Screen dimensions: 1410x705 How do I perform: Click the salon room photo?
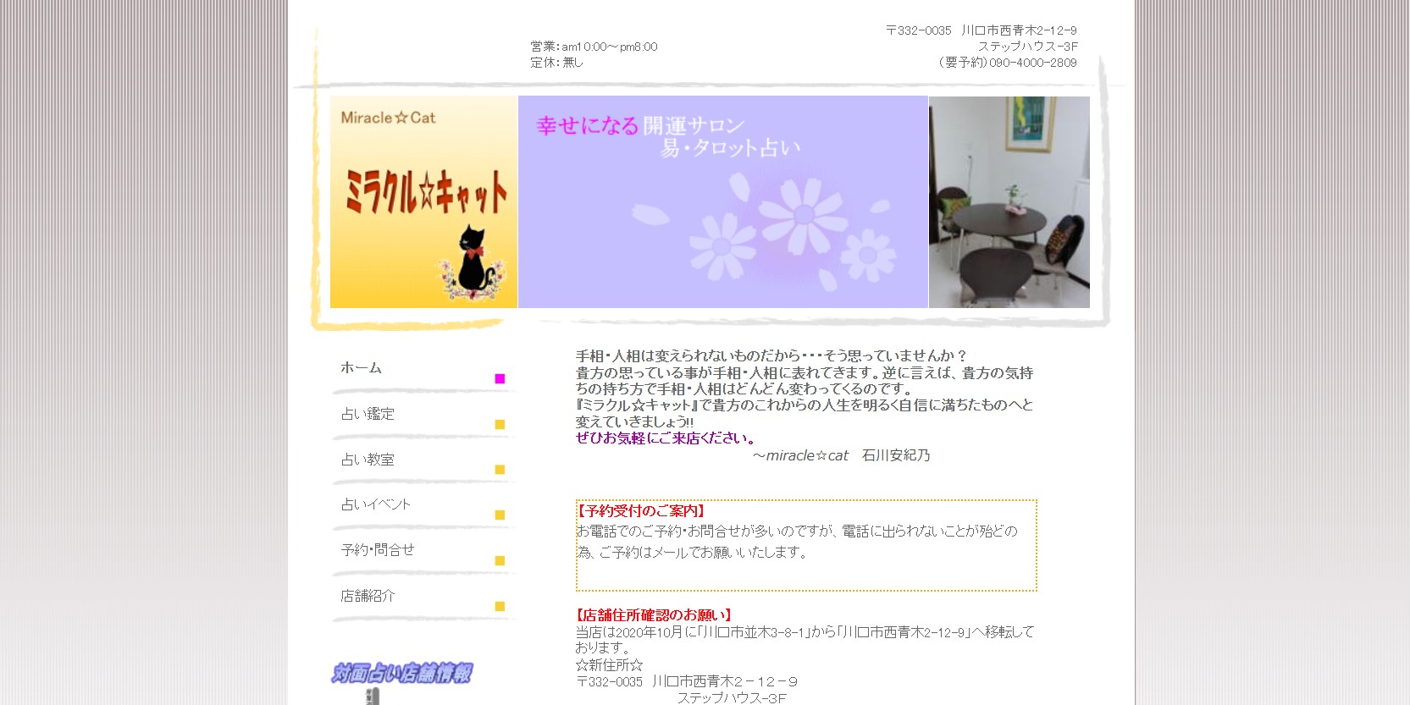1009,202
